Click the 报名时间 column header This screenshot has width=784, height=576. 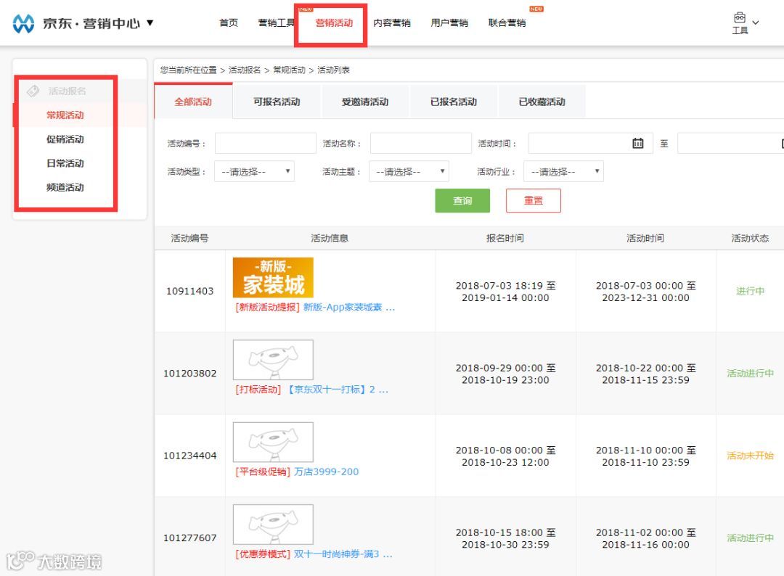[505, 238]
